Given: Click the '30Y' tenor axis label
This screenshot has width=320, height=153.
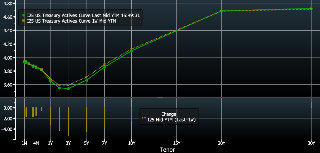Looking at the screenshot, I should point(311,143).
